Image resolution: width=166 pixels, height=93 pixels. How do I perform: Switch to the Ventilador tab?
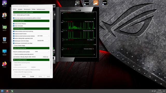pos(20,9)
